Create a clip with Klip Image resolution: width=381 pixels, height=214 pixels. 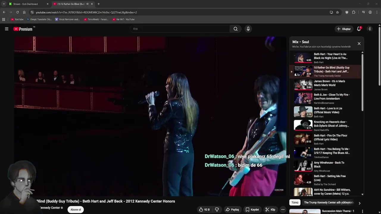270,210
